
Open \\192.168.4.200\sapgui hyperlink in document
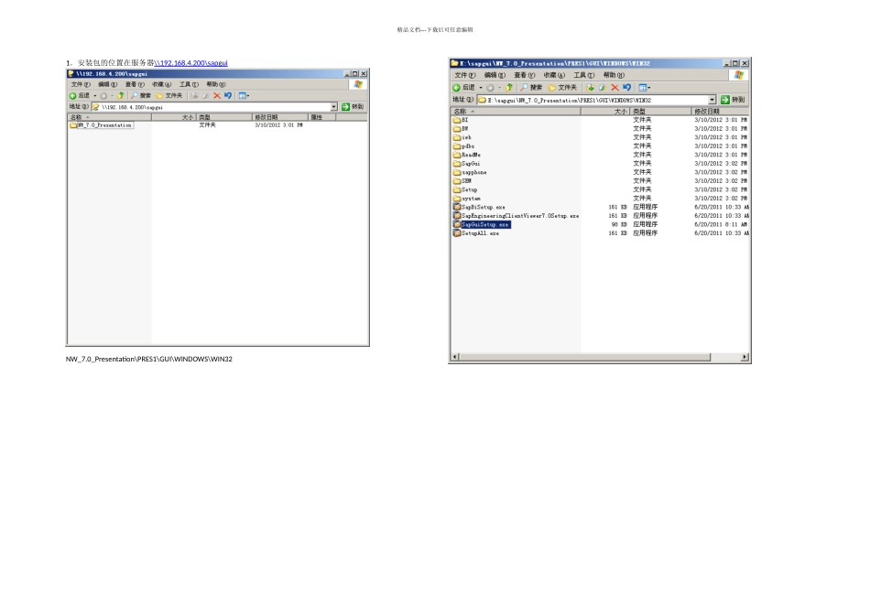190,62
